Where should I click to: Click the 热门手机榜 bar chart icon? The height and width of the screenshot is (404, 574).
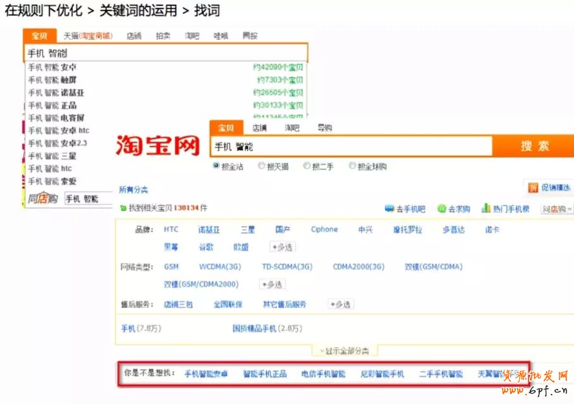tap(486, 208)
